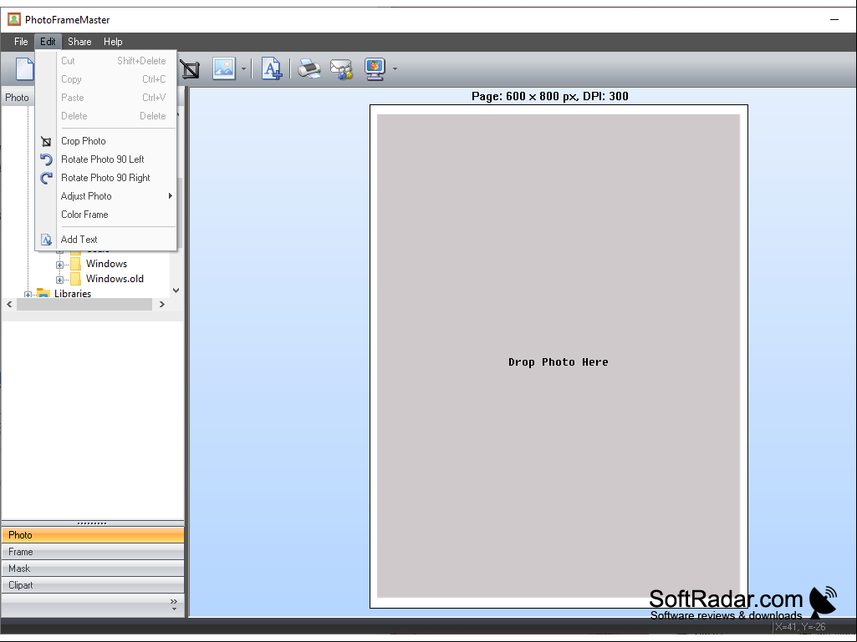857x642 pixels.
Task: Click the page size and DPI label
Action: tap(550, 96)
